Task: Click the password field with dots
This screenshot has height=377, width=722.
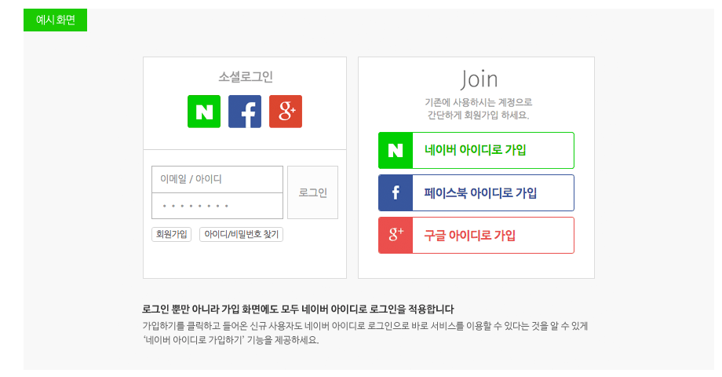Action: tap(217, 206)
